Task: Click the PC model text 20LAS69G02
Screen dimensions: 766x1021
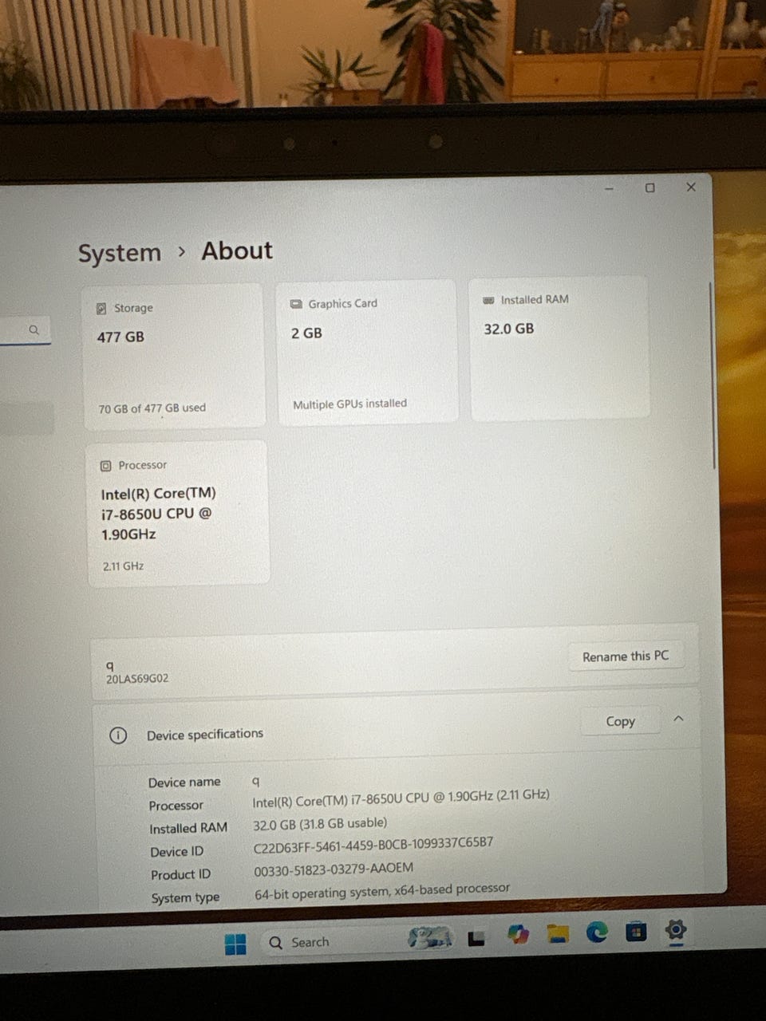Action: (137, 679)
